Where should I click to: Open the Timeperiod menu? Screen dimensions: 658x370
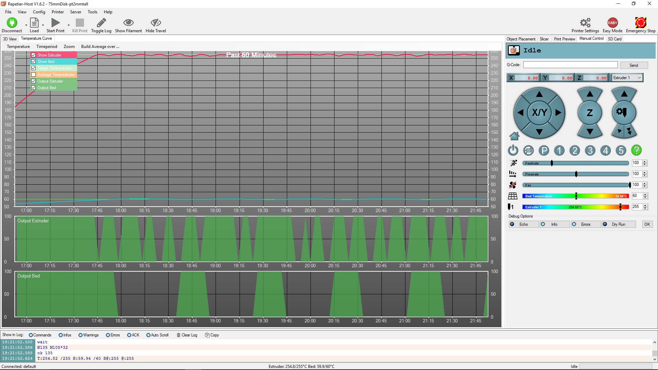(x=47, y=47)
